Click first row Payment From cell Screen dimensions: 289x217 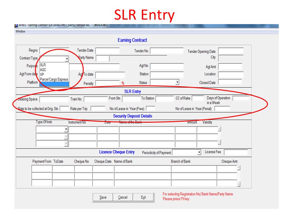pyautogui.click(x=42, y=169)
